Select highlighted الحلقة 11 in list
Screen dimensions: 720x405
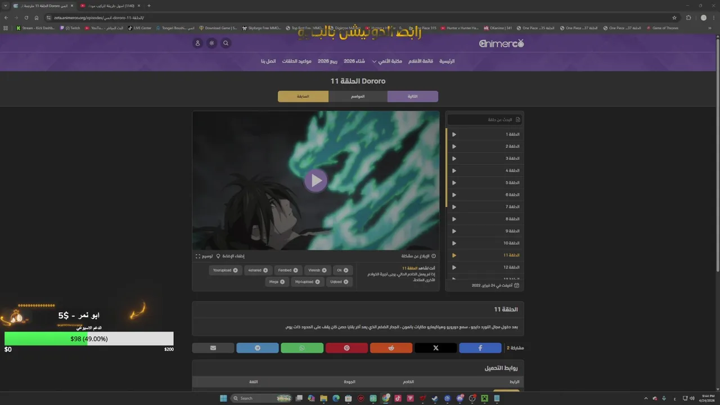(x=485, y=255)
